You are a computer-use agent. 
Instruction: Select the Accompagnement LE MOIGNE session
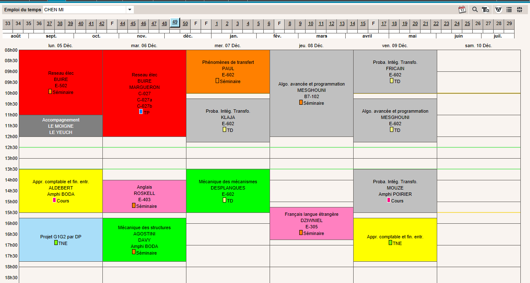click(61, 126)
